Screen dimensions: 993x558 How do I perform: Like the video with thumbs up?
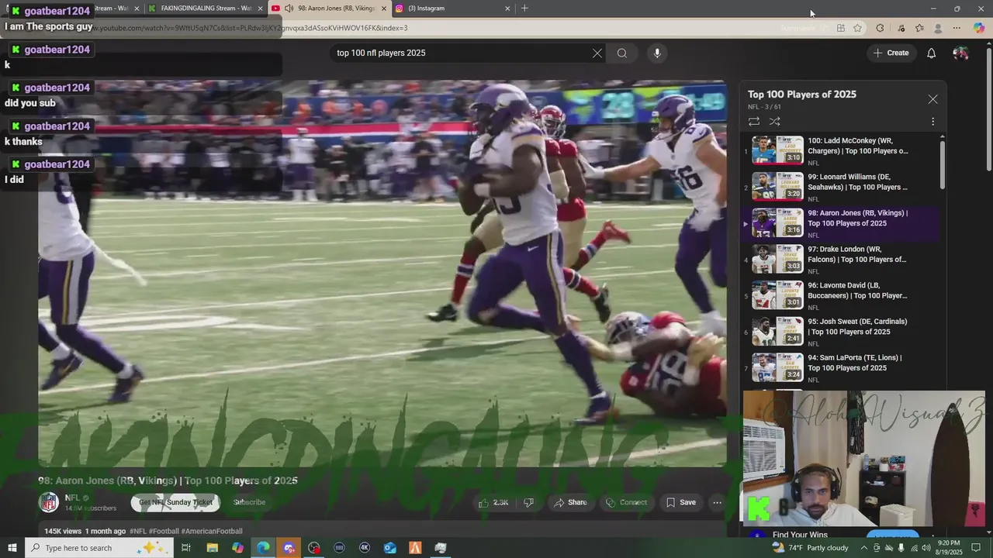click(493, 502)
